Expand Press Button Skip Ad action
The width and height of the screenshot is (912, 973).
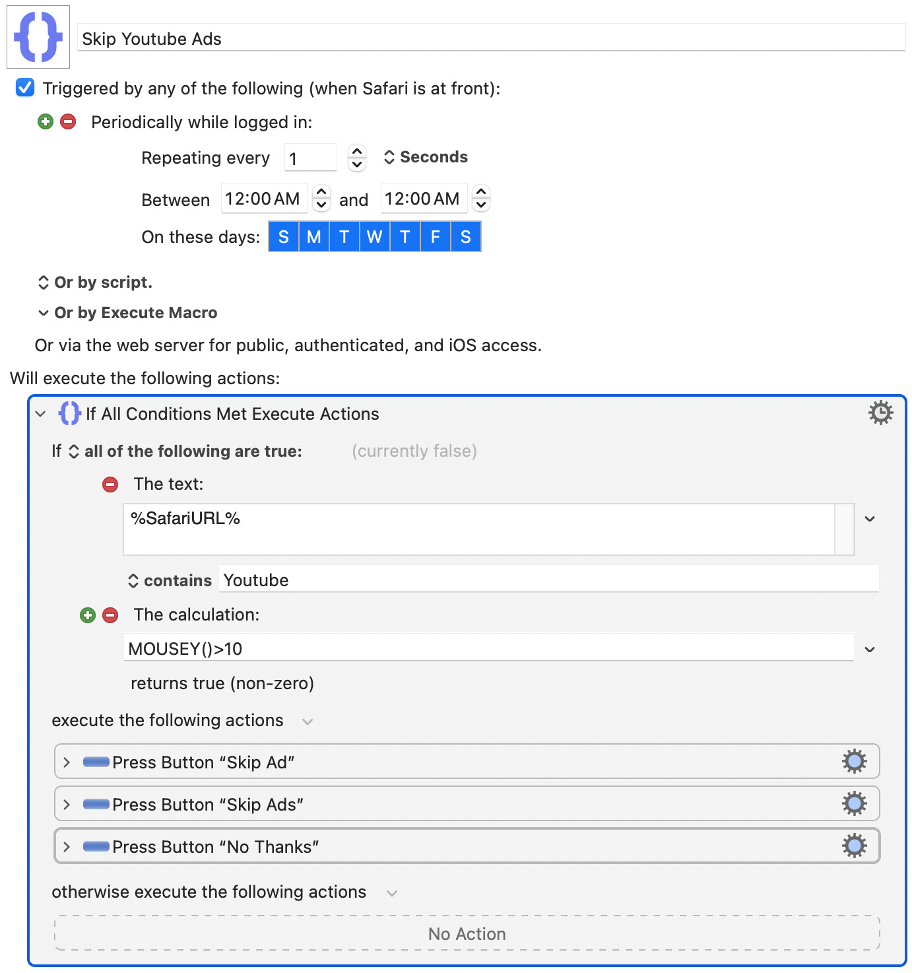[x=67, y=762]
